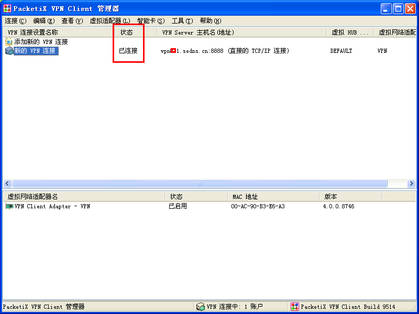Viewport: 419px width, 314px height.
Task: Sort adapter list by its 状态 column
Action: tap(197, 197)
